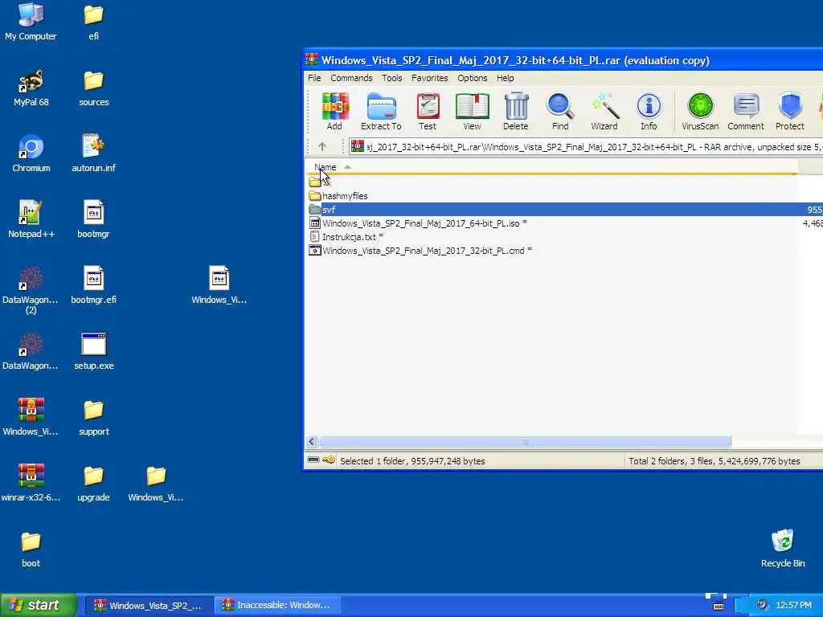Click the horizontal scrollbar left arrow
The image size is (823, 617).
click(312, 441)
